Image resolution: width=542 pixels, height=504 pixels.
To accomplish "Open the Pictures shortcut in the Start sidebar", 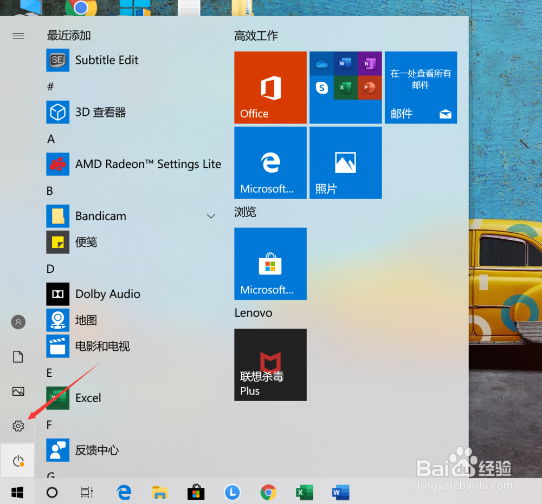I will (x=18, y=391).
